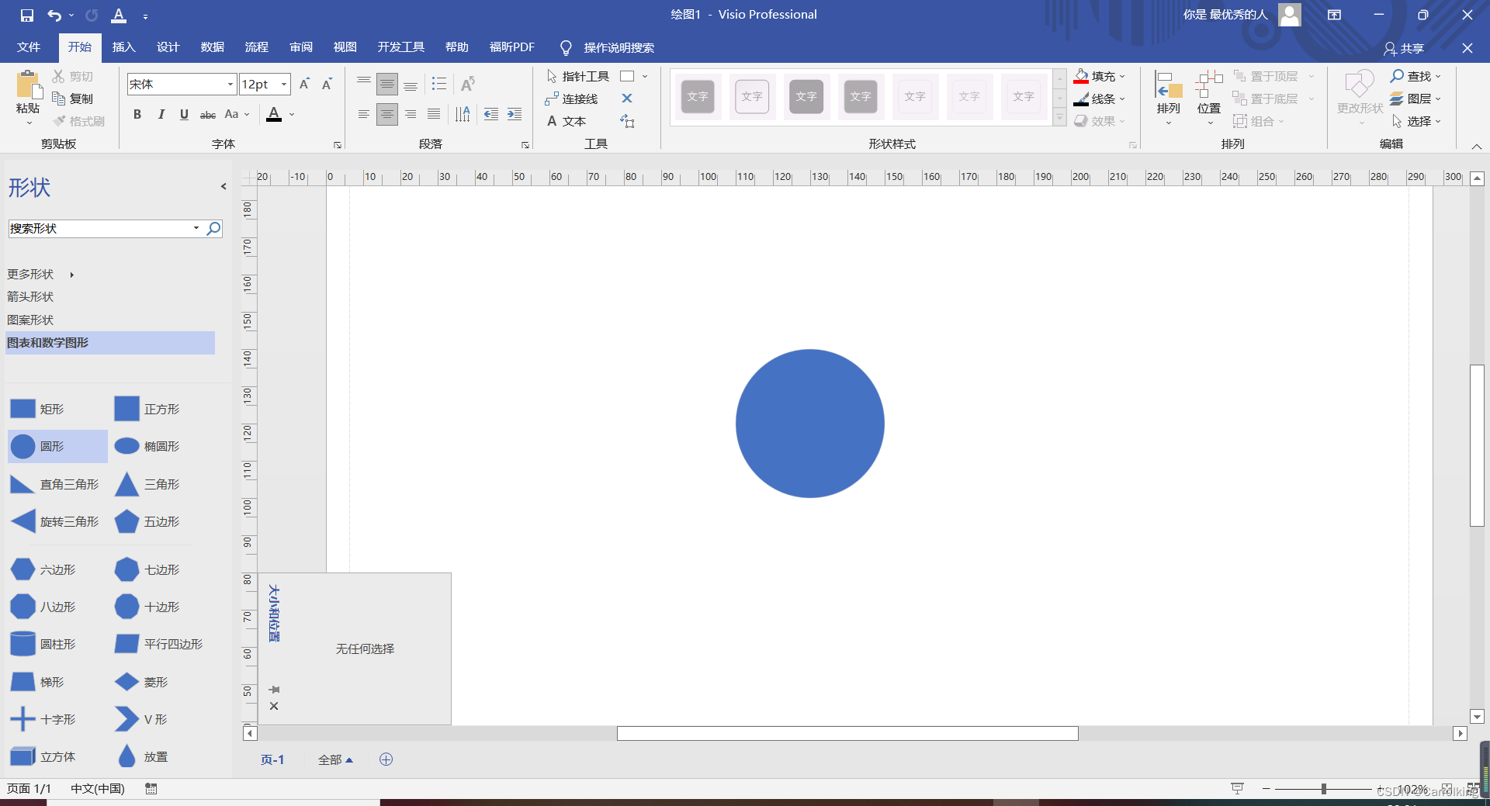The image size is (1490, 806).
Task: Open More Shapes (更多形状) link
Action: click(31, 274)
